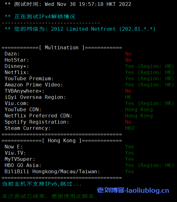Select the Amazon Prime Video label
The height and width of the screenshot is (202, 177).
[x=34, y=85]
